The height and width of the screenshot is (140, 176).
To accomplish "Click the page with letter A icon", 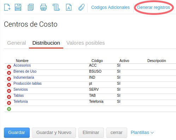I will click(x=69, y=7).
